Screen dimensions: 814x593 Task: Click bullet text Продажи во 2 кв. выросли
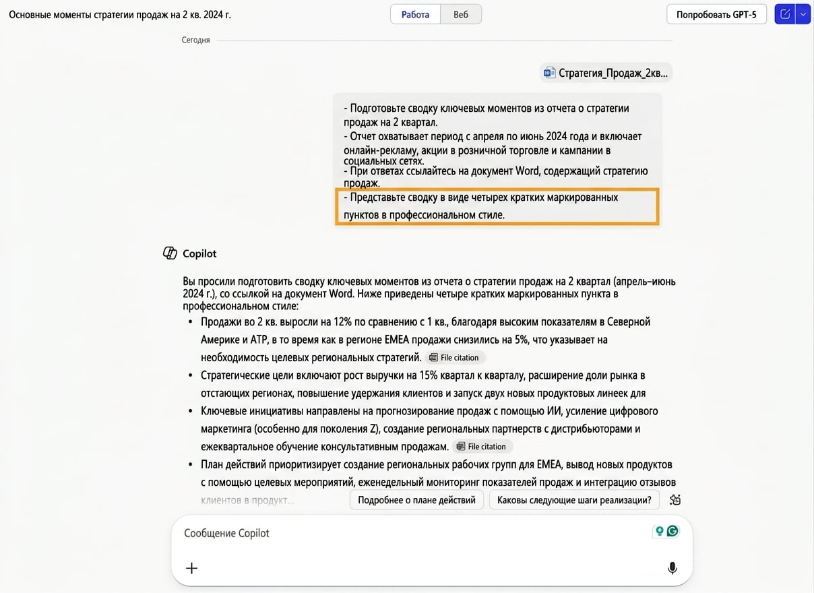(425, 340)
